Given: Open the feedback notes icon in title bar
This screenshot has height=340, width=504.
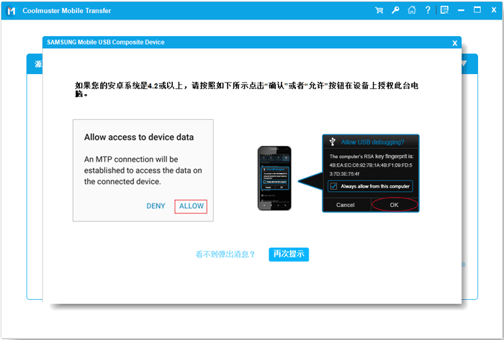Looking at the screenshot, I should tap(444, 10).
